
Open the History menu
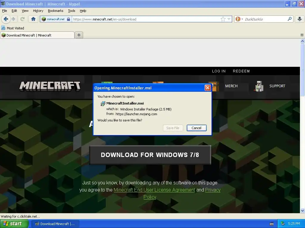click(38, 11)
